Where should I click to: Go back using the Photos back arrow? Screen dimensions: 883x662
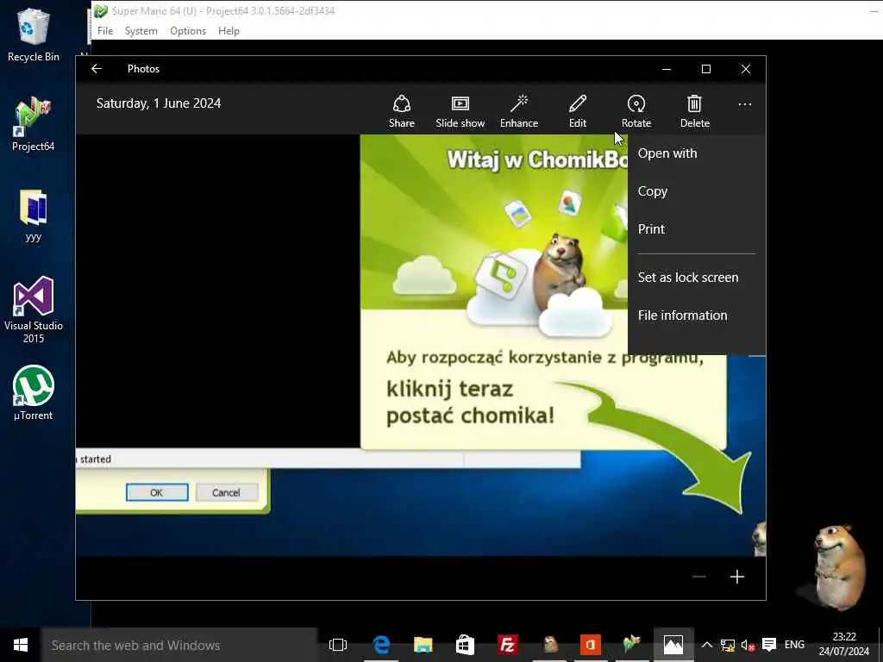tap(97, 69)
